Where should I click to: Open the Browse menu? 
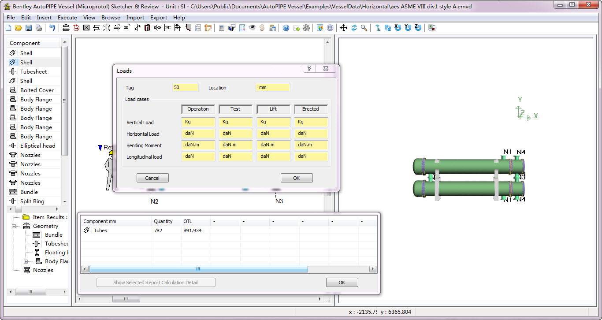(111, 18)
